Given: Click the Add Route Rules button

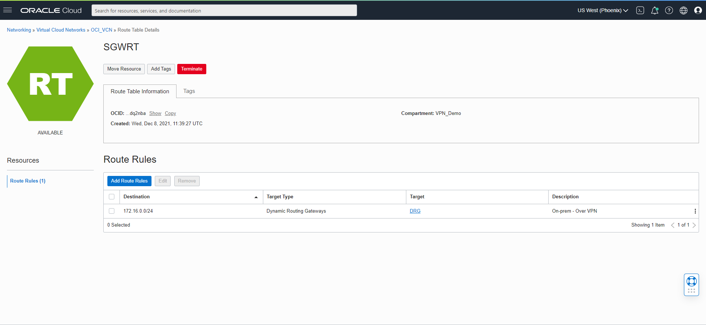Looking at the screenshot, I should coord(129,181).
